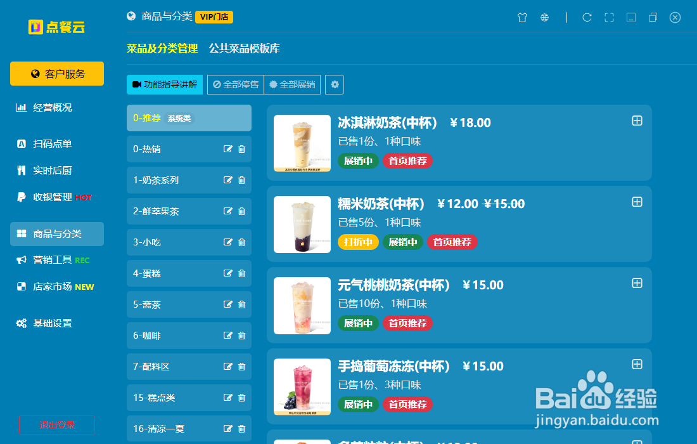Delete the 6-咖啡 category
The width and height of the screenshot is (697, 444).
(x=242, y=336)
